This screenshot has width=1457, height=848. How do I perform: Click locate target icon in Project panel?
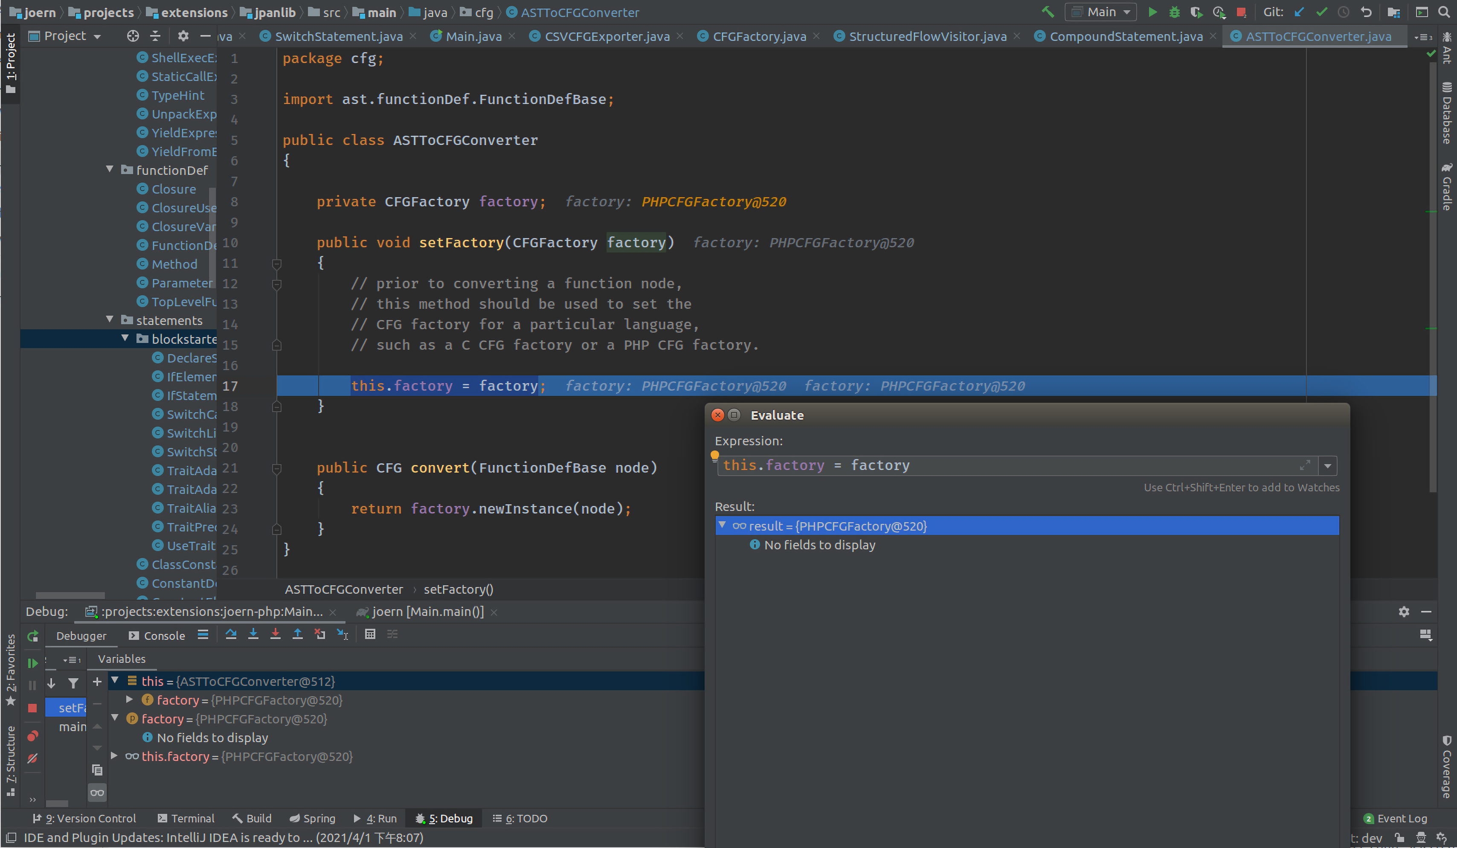pos(133,36)
